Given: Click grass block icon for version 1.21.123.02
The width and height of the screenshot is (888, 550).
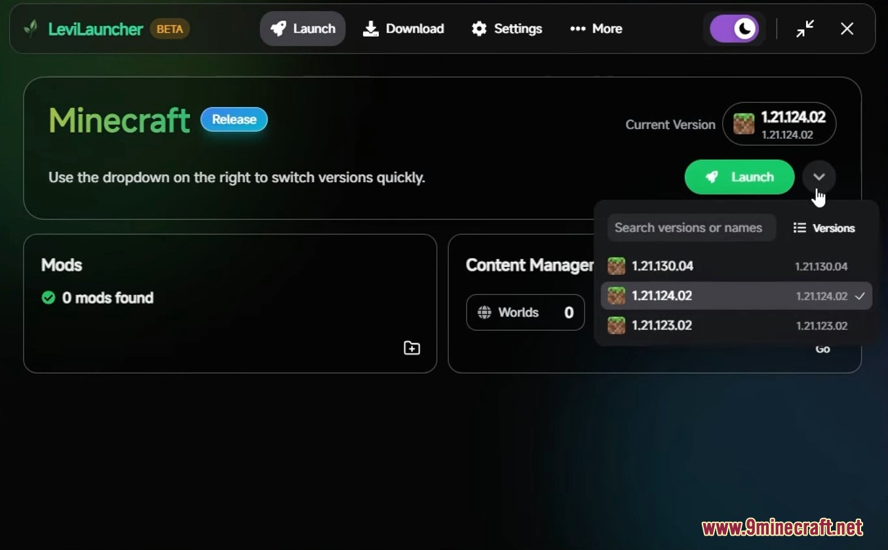Looking at the screenshot, I should 616,325.
